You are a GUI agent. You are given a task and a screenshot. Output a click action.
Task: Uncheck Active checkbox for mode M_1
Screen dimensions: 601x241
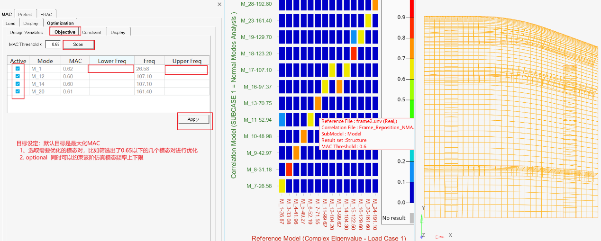pos(18,69)
